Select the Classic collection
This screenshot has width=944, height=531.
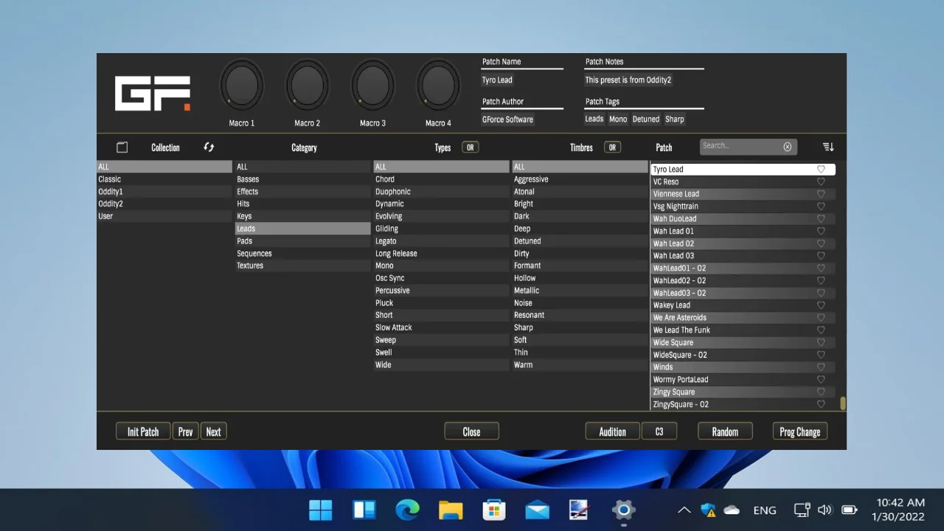click(x=164, y=179)
